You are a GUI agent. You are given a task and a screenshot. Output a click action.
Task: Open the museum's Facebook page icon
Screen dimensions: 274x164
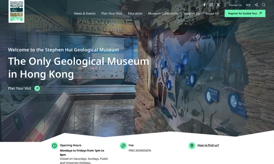coord(205,5)
